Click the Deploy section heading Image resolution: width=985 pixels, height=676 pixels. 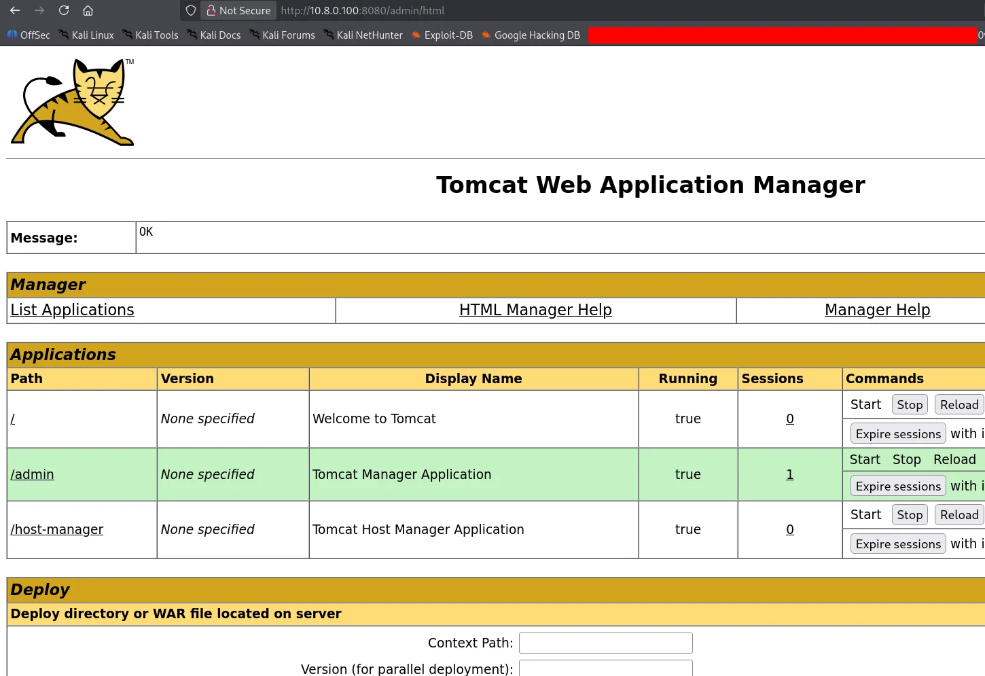pyautogui.click(x=40, y=590)
